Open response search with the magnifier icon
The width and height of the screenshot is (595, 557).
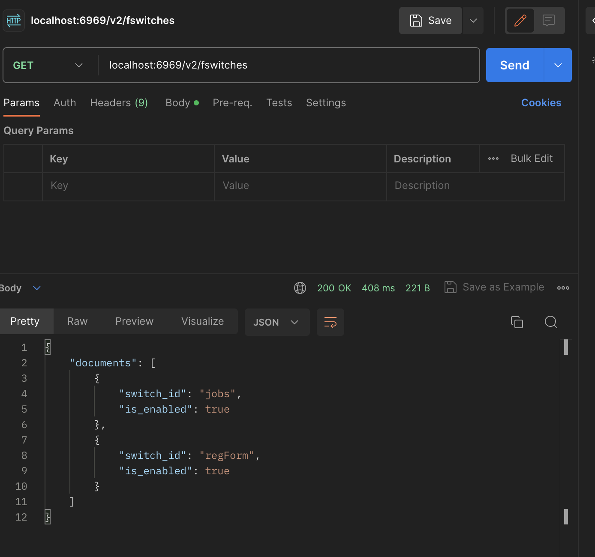coord(551,322)
